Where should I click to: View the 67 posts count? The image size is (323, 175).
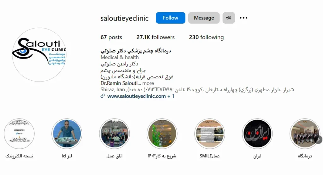click(111, 37)
